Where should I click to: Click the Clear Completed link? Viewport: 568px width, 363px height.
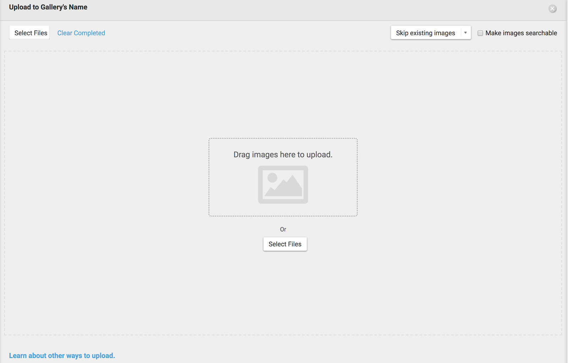pos(81,33)
